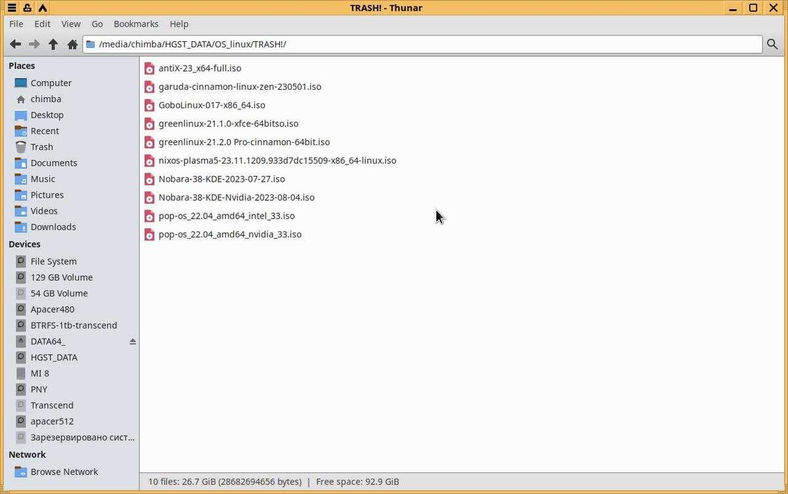Click the Nobara-38-KDE-Nvidia ISO disc icon
Image resolution: width=788 pixels, height=494 pixels.
pos(149,197)
